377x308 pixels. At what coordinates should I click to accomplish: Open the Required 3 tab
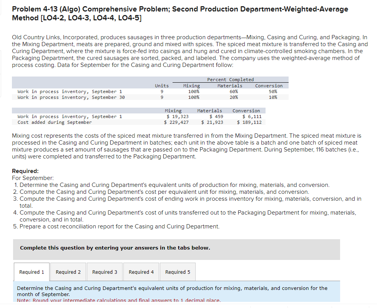tap(105, 272)
